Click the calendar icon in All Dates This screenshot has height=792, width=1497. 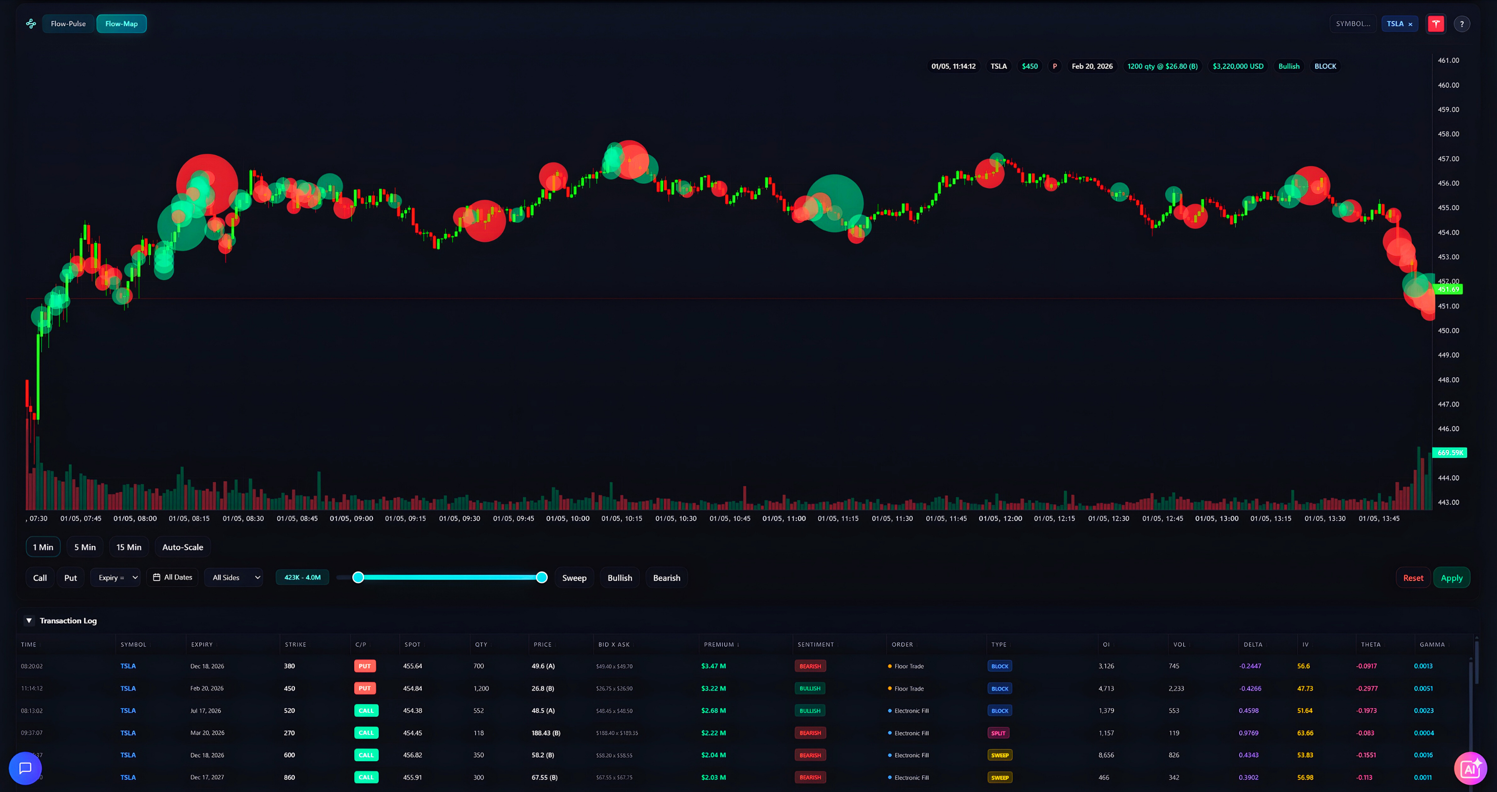[156, 578]
